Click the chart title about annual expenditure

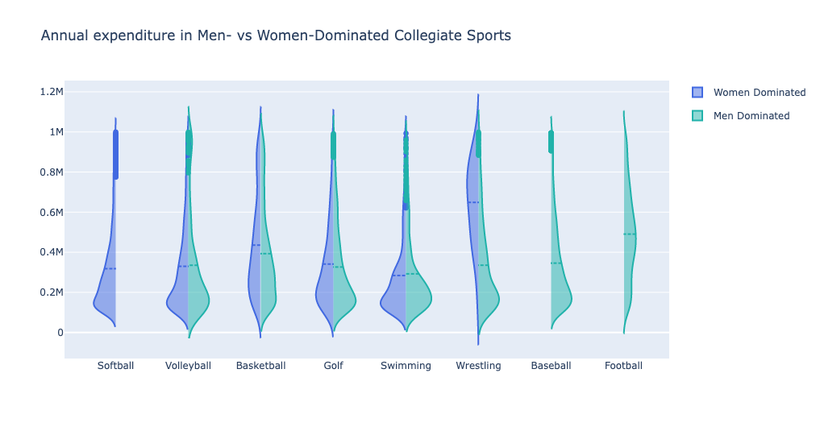coord(276,36)
